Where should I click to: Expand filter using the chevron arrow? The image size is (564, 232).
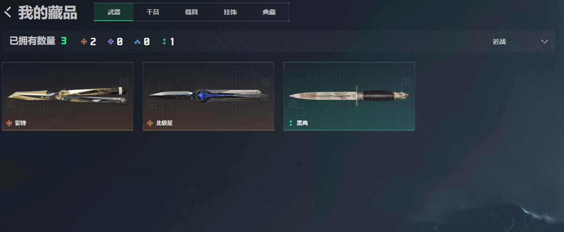(545, 42)
